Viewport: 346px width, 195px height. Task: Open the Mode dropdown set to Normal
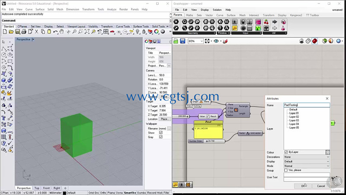point(307,166)
